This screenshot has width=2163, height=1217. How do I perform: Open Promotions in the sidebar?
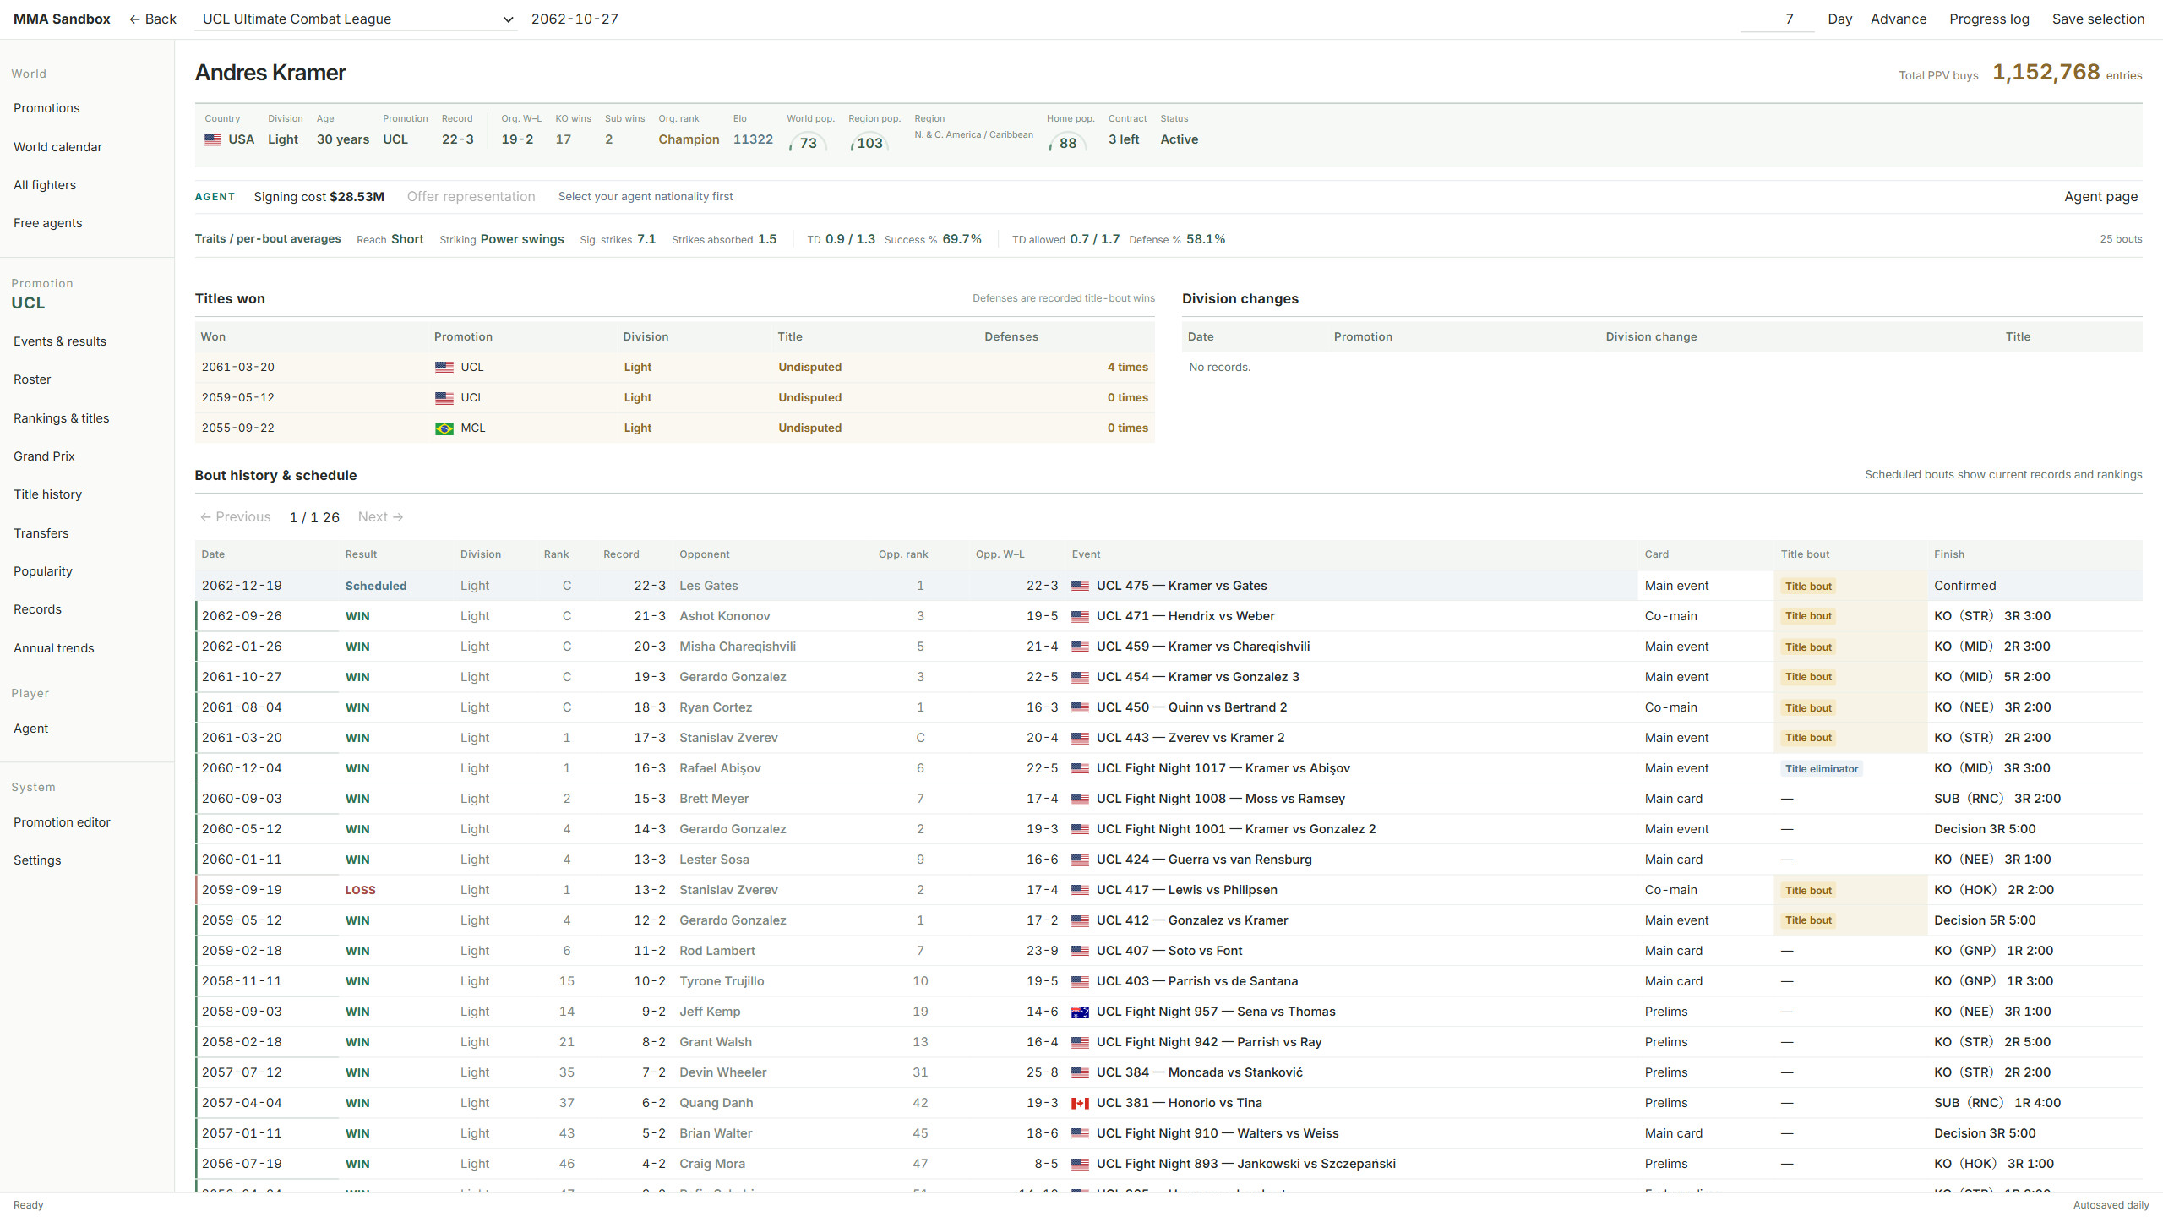point(46,108)
